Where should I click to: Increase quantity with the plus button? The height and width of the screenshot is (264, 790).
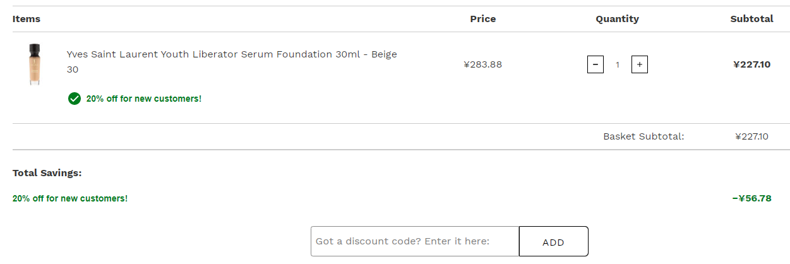click(x=640, y=64)
